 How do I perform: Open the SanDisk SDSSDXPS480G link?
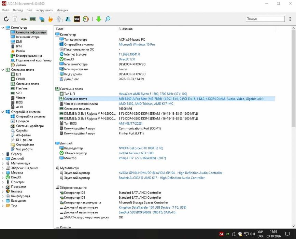pos(147,212)
